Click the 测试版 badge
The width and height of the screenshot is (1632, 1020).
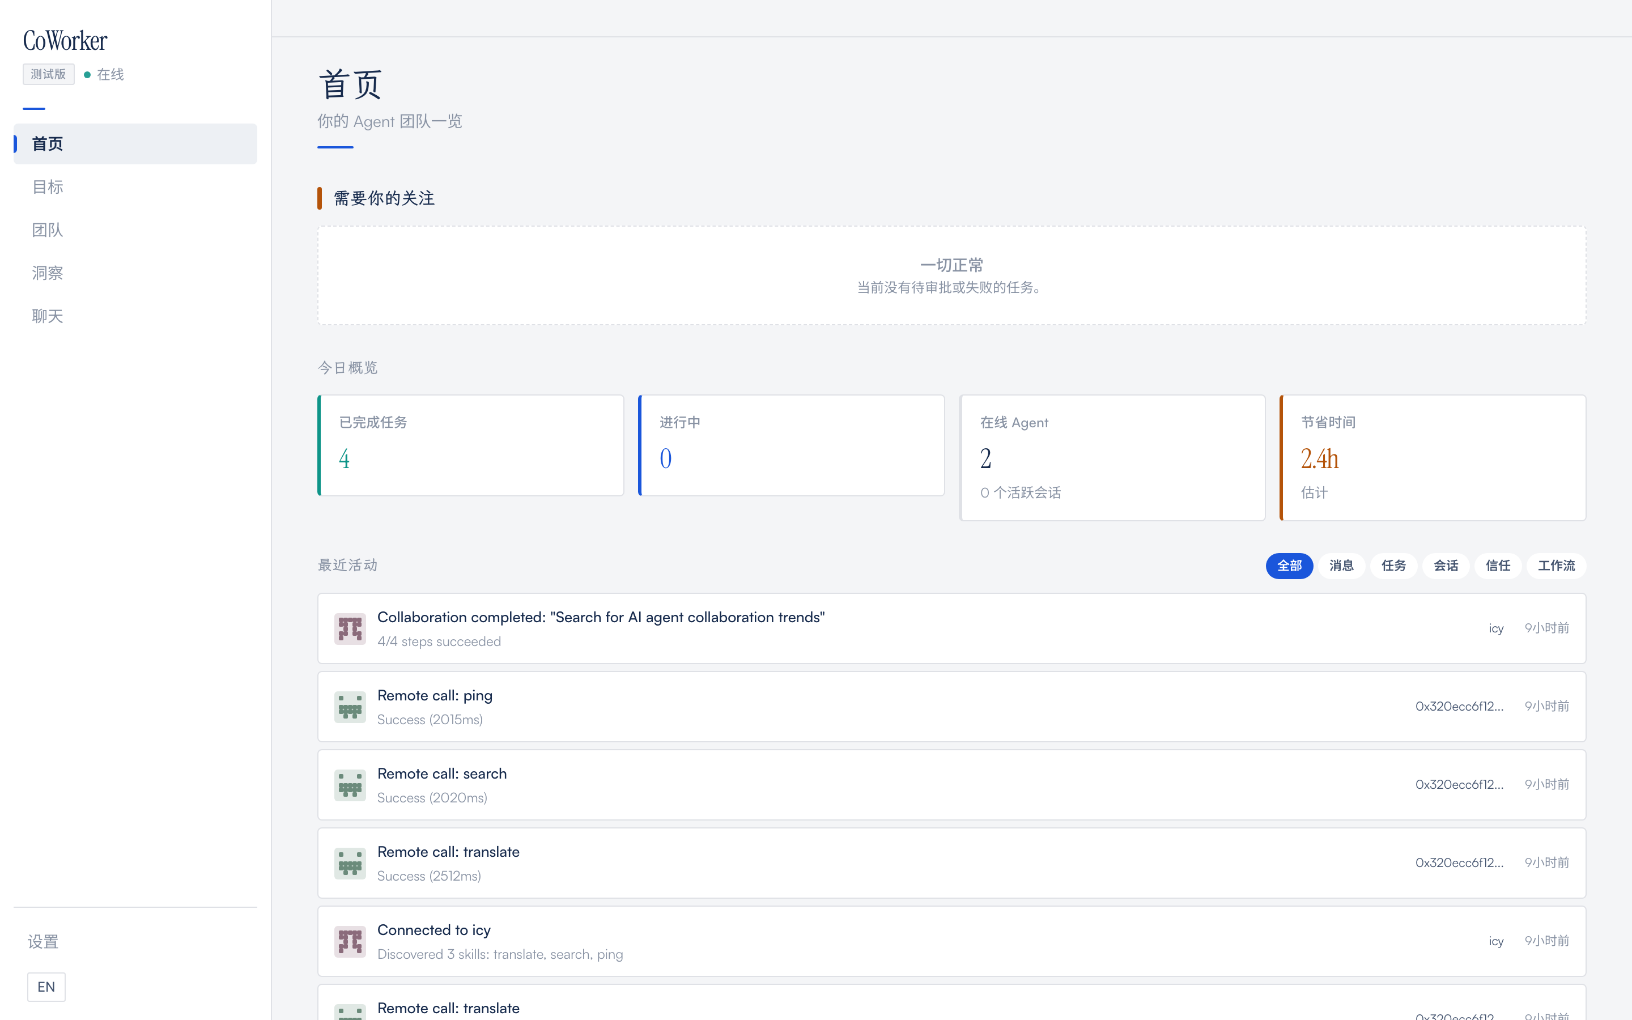pos(49,74)
